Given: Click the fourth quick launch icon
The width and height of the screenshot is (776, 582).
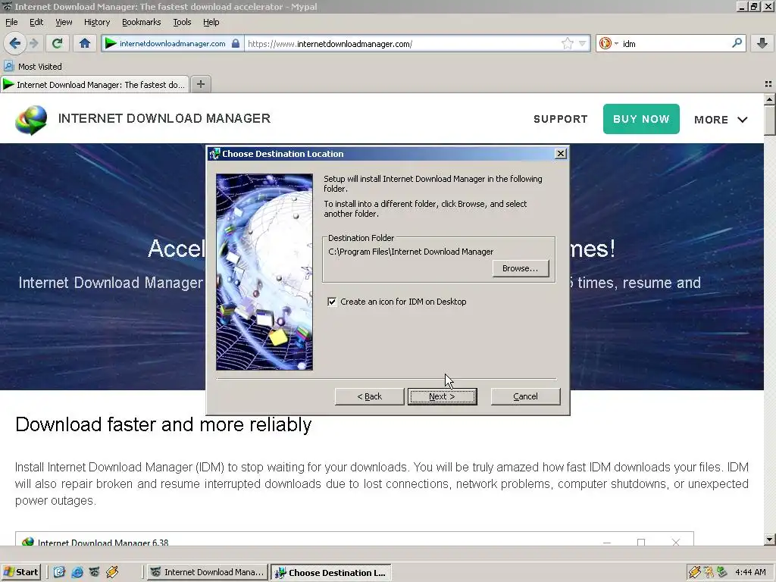Looking at the screenshot, I should [x=112, y=572].
